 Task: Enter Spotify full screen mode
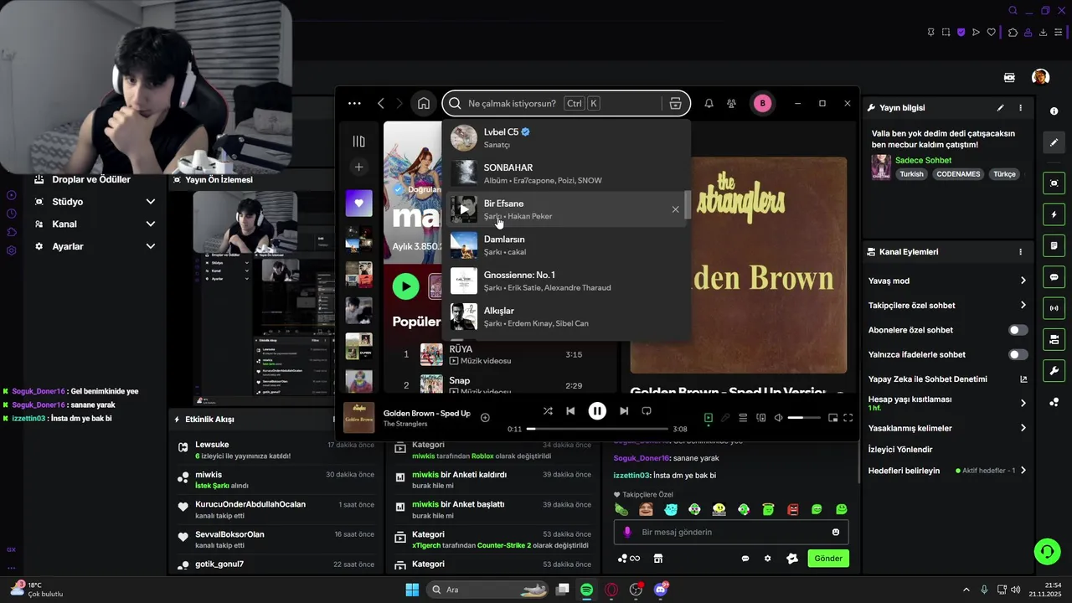click(848, 418)
